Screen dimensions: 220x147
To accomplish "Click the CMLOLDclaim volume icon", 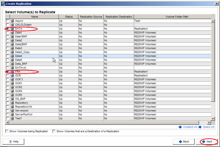I will [x=12, y=25].
